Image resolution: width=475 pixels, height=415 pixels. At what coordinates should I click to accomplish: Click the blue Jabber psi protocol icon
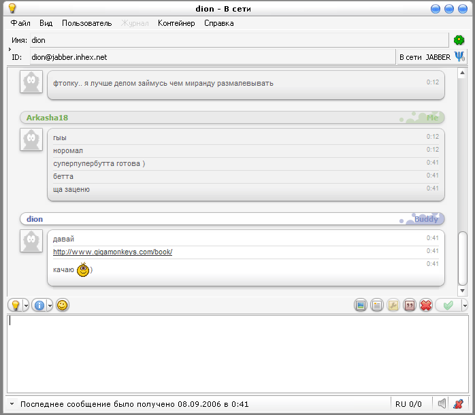[x=459, y=56]
